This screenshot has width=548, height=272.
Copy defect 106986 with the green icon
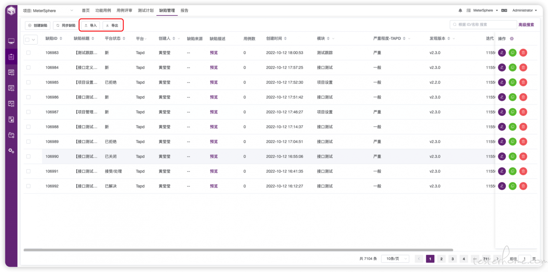point(513,97)
